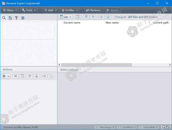The width and height of the screenshot is (172, 130).
Task: Move action down in list
Action: click(37, 76)
